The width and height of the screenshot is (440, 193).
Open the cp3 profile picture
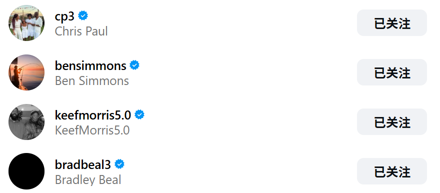(x=26, y=23)
